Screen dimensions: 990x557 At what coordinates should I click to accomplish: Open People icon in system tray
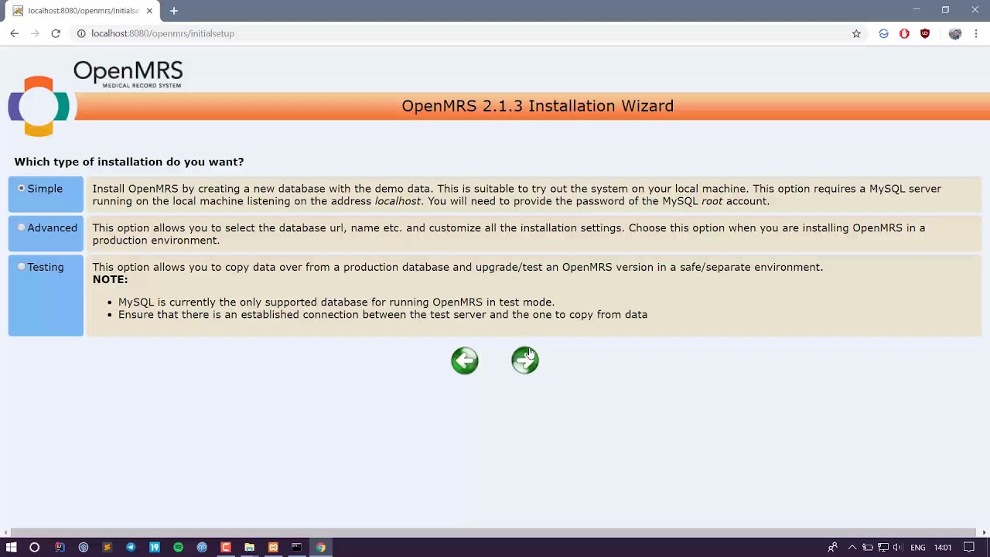[x=832, y=548]
